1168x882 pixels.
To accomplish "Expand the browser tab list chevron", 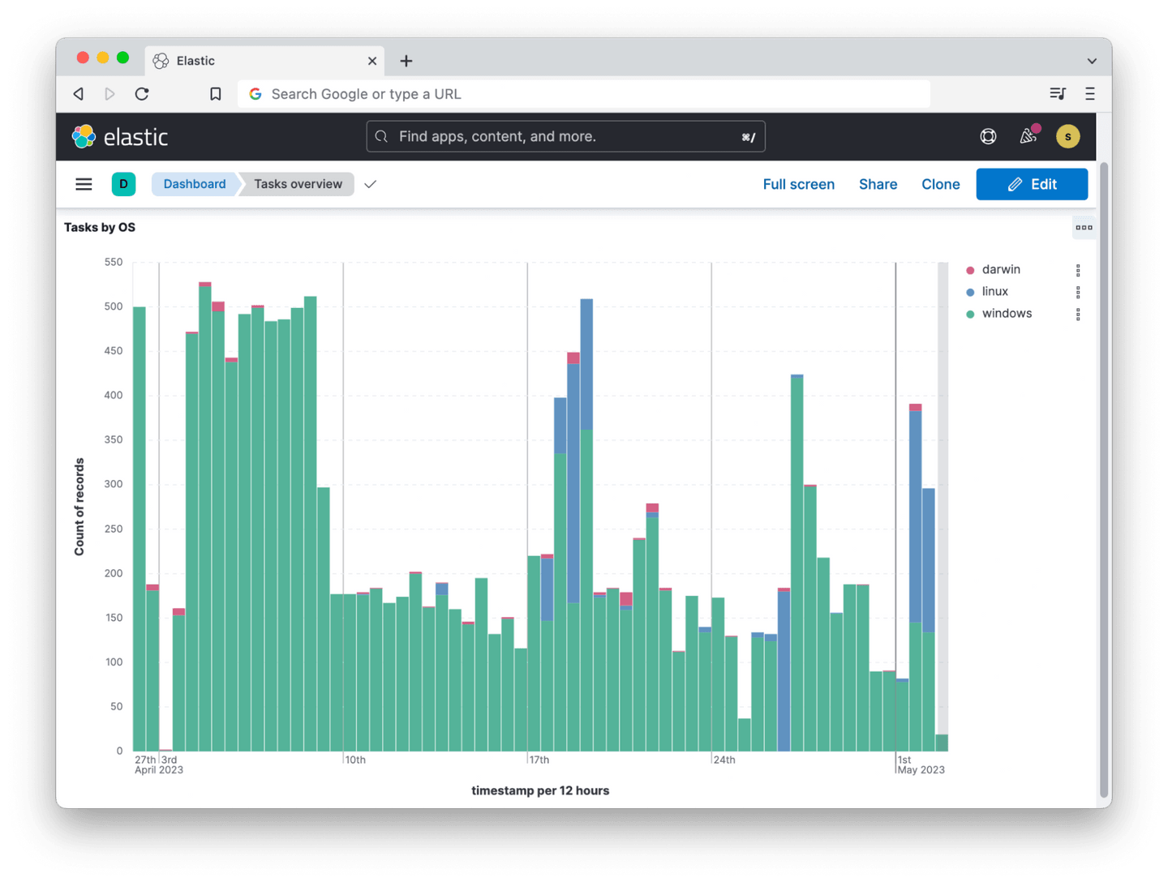I will coord(1092,61).
